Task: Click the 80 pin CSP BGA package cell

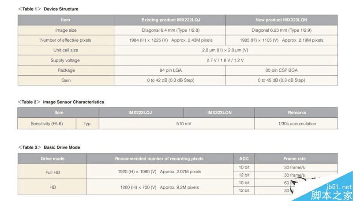Action: coord(281,70)
